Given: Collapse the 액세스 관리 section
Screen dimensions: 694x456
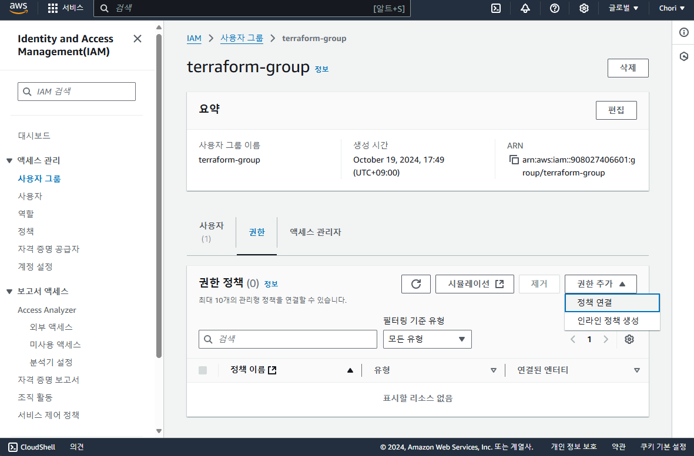Looking at the screenshot, I should (x=9, y=160).
